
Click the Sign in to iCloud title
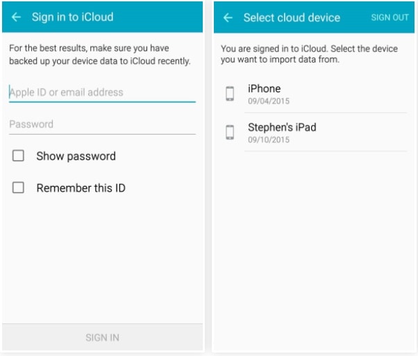click(x=72, y=17)
